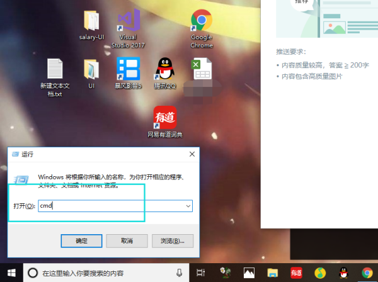Click the 有道 icon in taskbar
Image resolution: width=378 pixels, height=282 pixels.
(x=296, y=273)
